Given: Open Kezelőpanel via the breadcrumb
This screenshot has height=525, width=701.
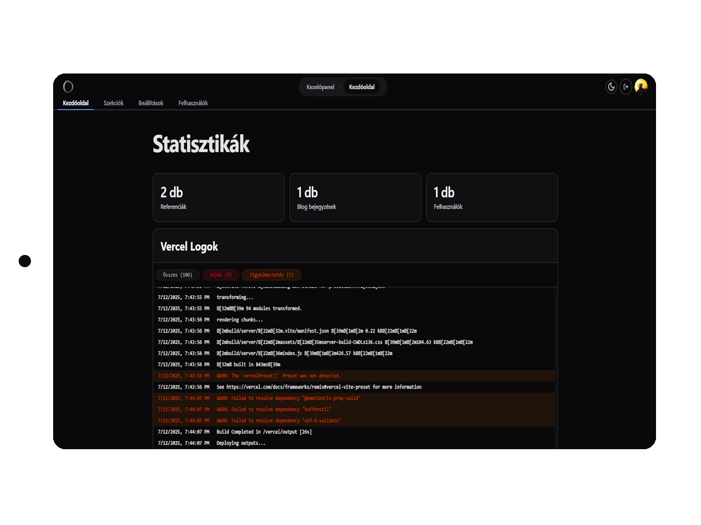Looking at the screenshot, I should point(320,86).
